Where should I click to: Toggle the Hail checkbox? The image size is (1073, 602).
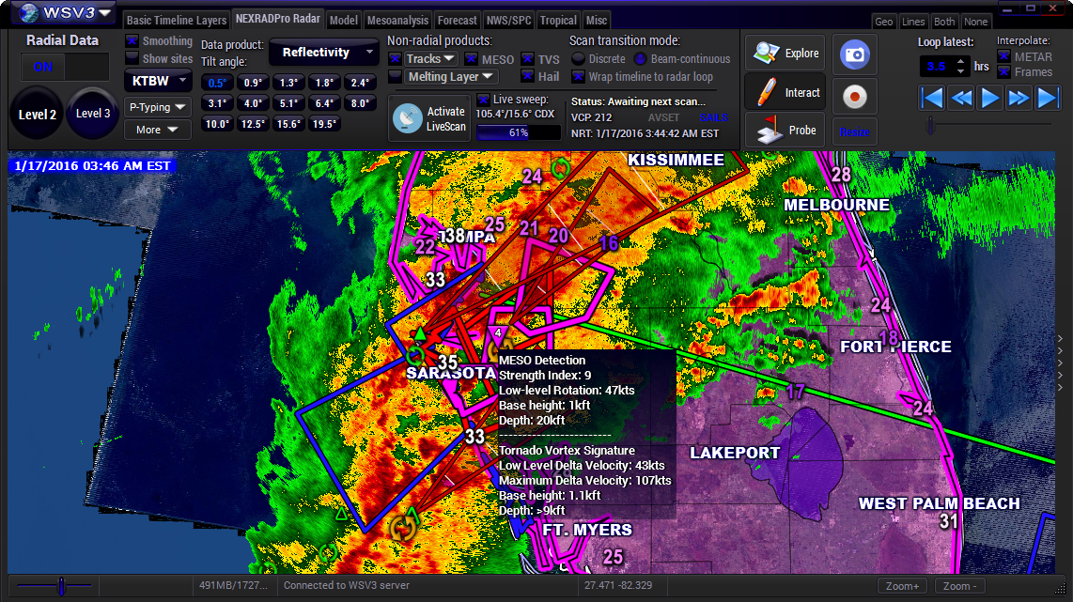[x=527, y=76]
